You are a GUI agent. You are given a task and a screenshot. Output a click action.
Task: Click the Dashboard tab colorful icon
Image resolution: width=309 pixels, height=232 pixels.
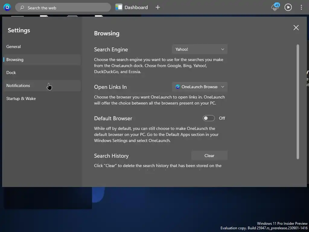119,8
